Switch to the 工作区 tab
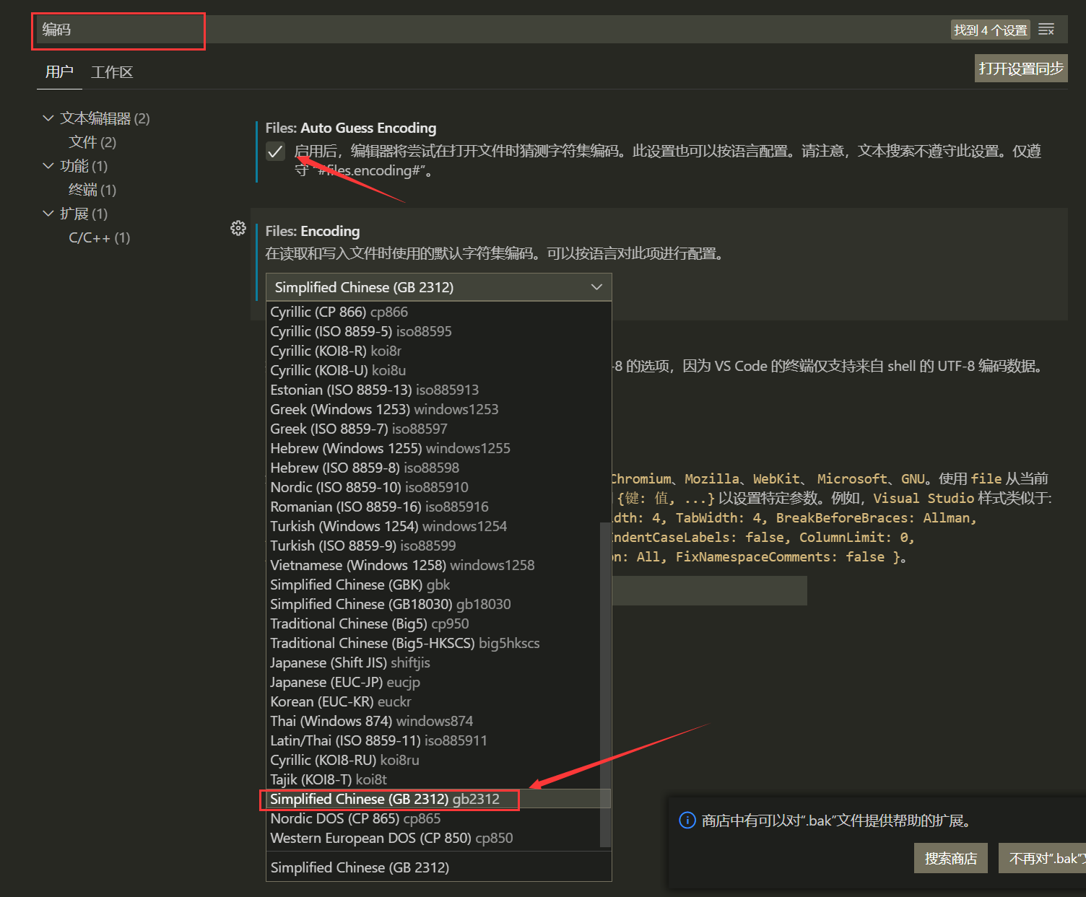The height and width of the screenshot is (897, 1086). 111,71
